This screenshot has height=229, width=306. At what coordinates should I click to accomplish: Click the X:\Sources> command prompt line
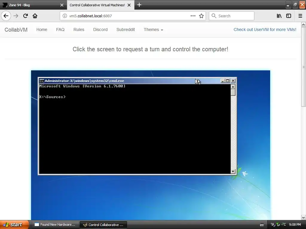52,97
